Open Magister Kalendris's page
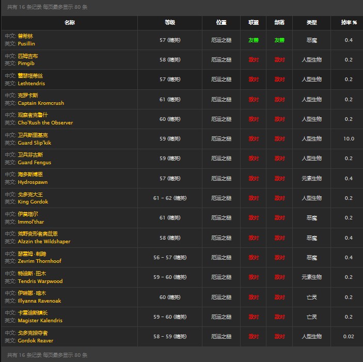The height and width of the screenshot is (362, 363). [40, 321]
